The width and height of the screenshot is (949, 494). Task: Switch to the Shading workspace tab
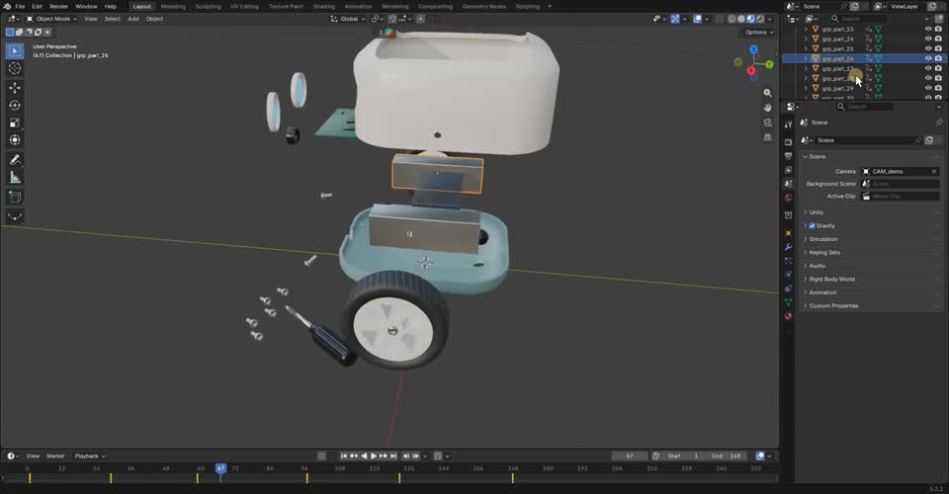pyautogui.click(x=324, y=6)
